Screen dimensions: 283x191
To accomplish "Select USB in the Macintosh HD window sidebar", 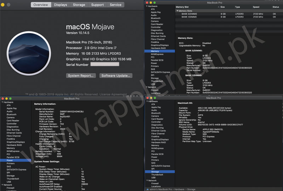I will 153,178.
